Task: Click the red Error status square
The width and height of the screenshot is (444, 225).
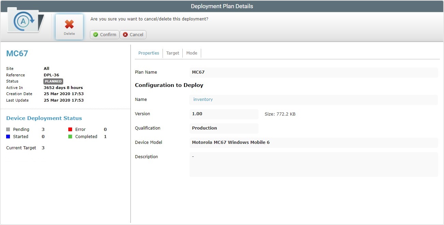Action: pos(71,129)
